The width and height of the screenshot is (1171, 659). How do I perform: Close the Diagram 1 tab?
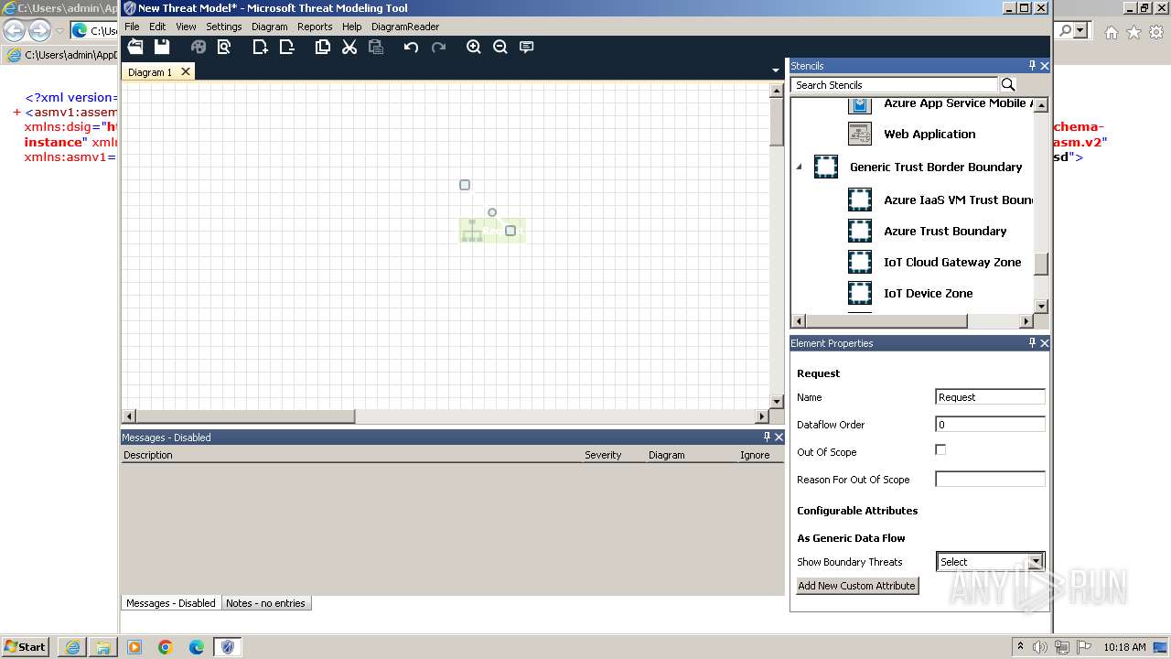pyautogui.click(x=186, y=71)
